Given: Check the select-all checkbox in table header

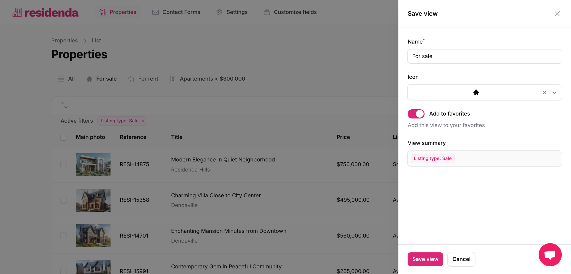Looking at the screenshot, I should [64, 137].
